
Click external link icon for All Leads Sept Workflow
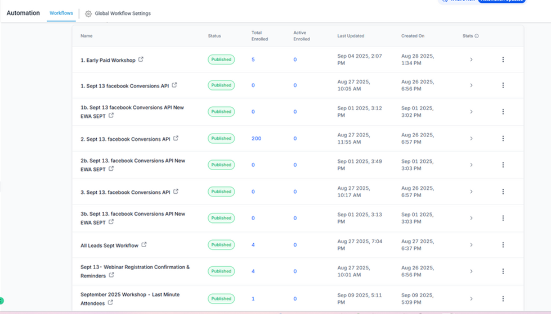(144, 244)
